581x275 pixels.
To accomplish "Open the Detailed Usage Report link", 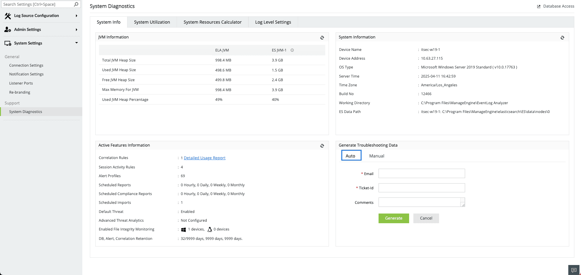I will coord(205,157).
